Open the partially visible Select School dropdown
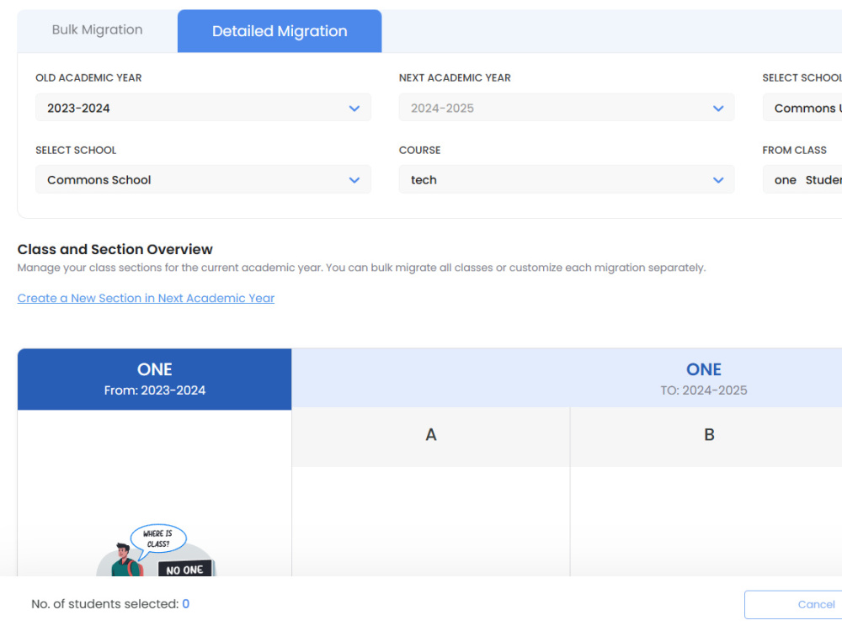This screenshot has height=631, width=842. (802, 108)
